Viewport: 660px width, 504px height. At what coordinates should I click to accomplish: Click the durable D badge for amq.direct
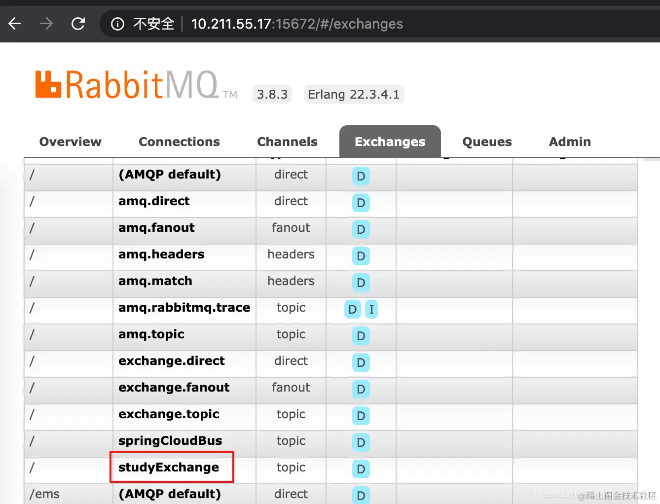pyautogui.click(x=361, y=203)
